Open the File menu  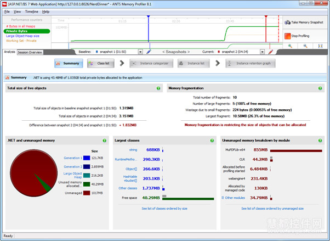point(7,12)
